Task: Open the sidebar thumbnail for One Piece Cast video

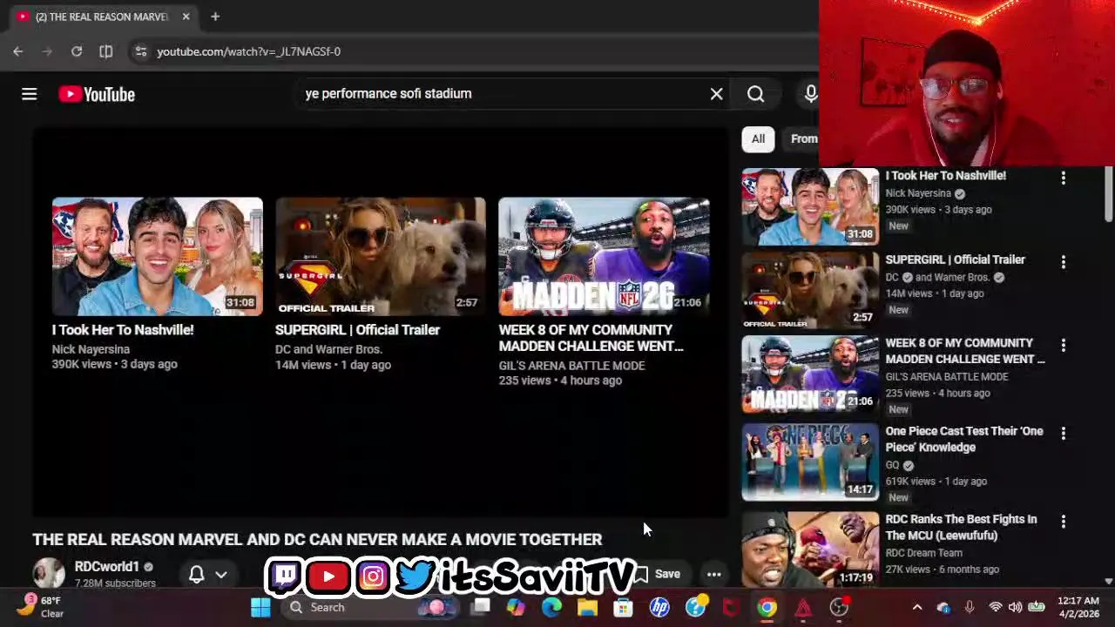Action: (810, 462)
